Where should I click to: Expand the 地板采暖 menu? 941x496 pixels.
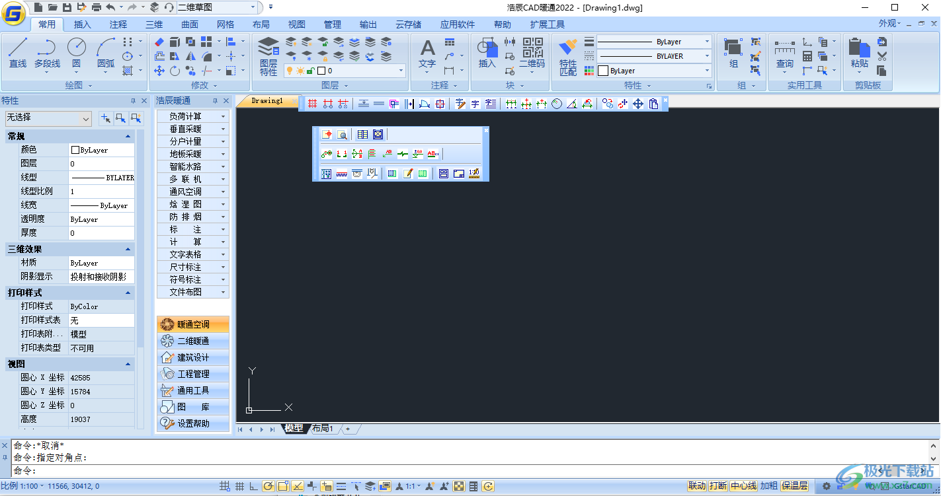click(x=192, y=154)
